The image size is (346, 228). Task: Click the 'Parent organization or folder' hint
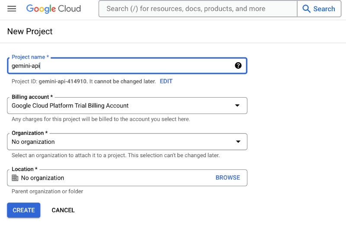[47, 191]
